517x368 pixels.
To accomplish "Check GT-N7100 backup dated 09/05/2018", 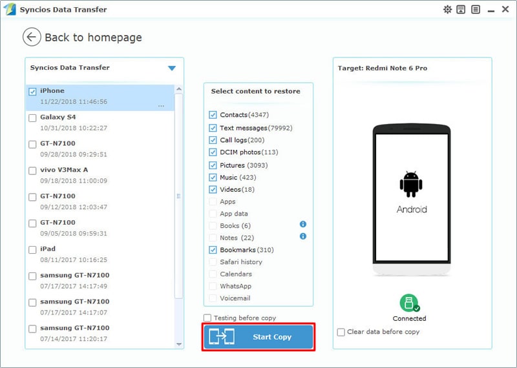I will coord(32,223).
